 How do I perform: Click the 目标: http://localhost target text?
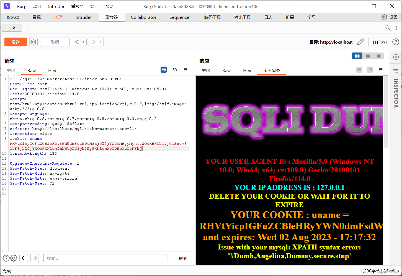[331, 42]
